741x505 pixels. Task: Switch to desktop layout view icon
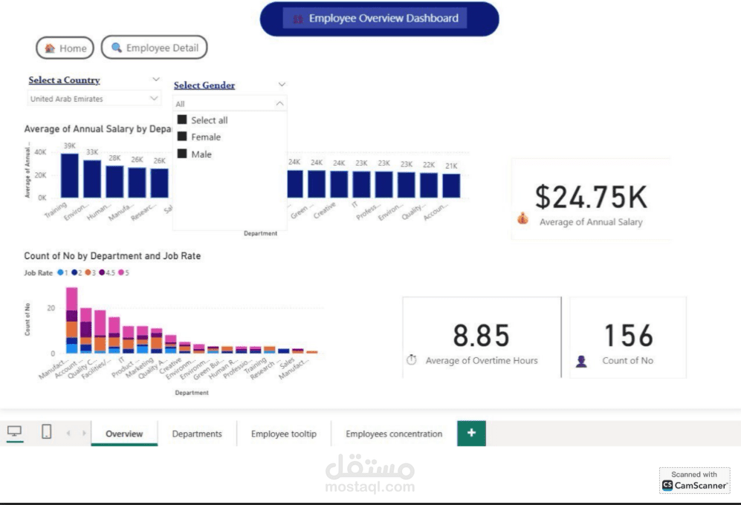coord(14,431)
